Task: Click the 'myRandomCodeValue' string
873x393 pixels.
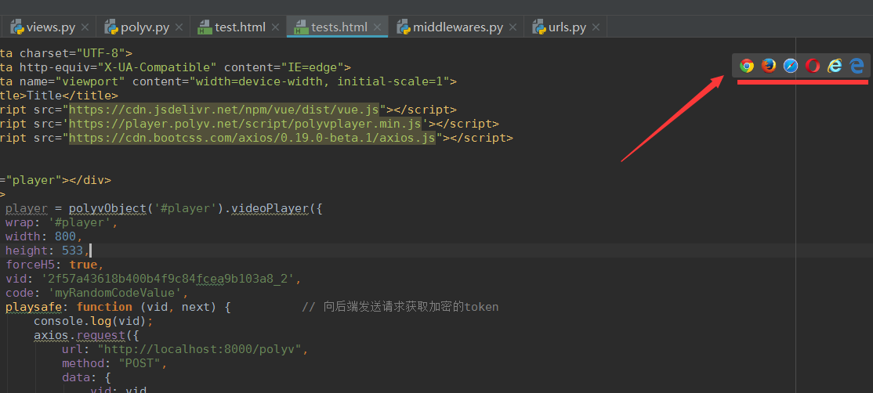Action: tap(115, 293)
